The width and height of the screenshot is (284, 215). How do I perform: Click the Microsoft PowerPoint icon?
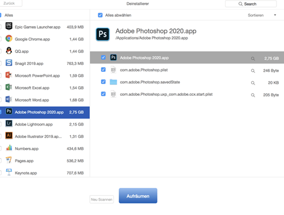(9, 75)
